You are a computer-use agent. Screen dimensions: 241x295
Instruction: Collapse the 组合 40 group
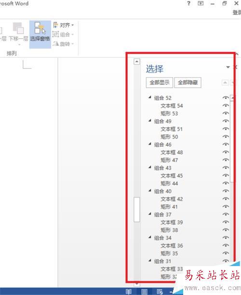[150, 190]
